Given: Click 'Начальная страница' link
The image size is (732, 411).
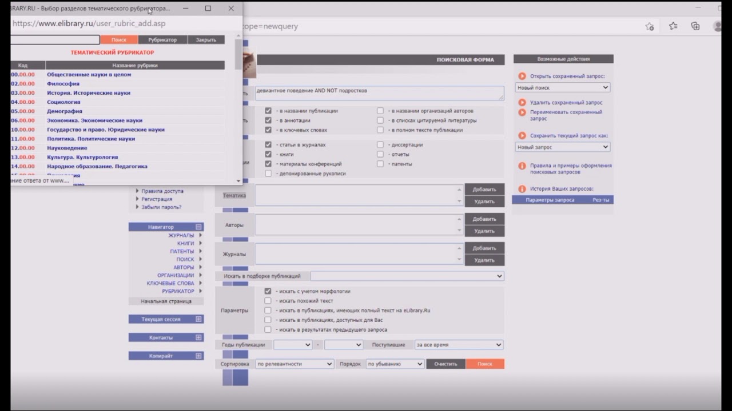Looking at the screenshot, I should [166, 301].
